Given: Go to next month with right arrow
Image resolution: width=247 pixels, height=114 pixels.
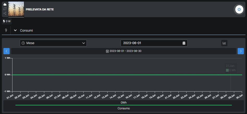Looking at the screenshot, I should [x=241, y=51].
